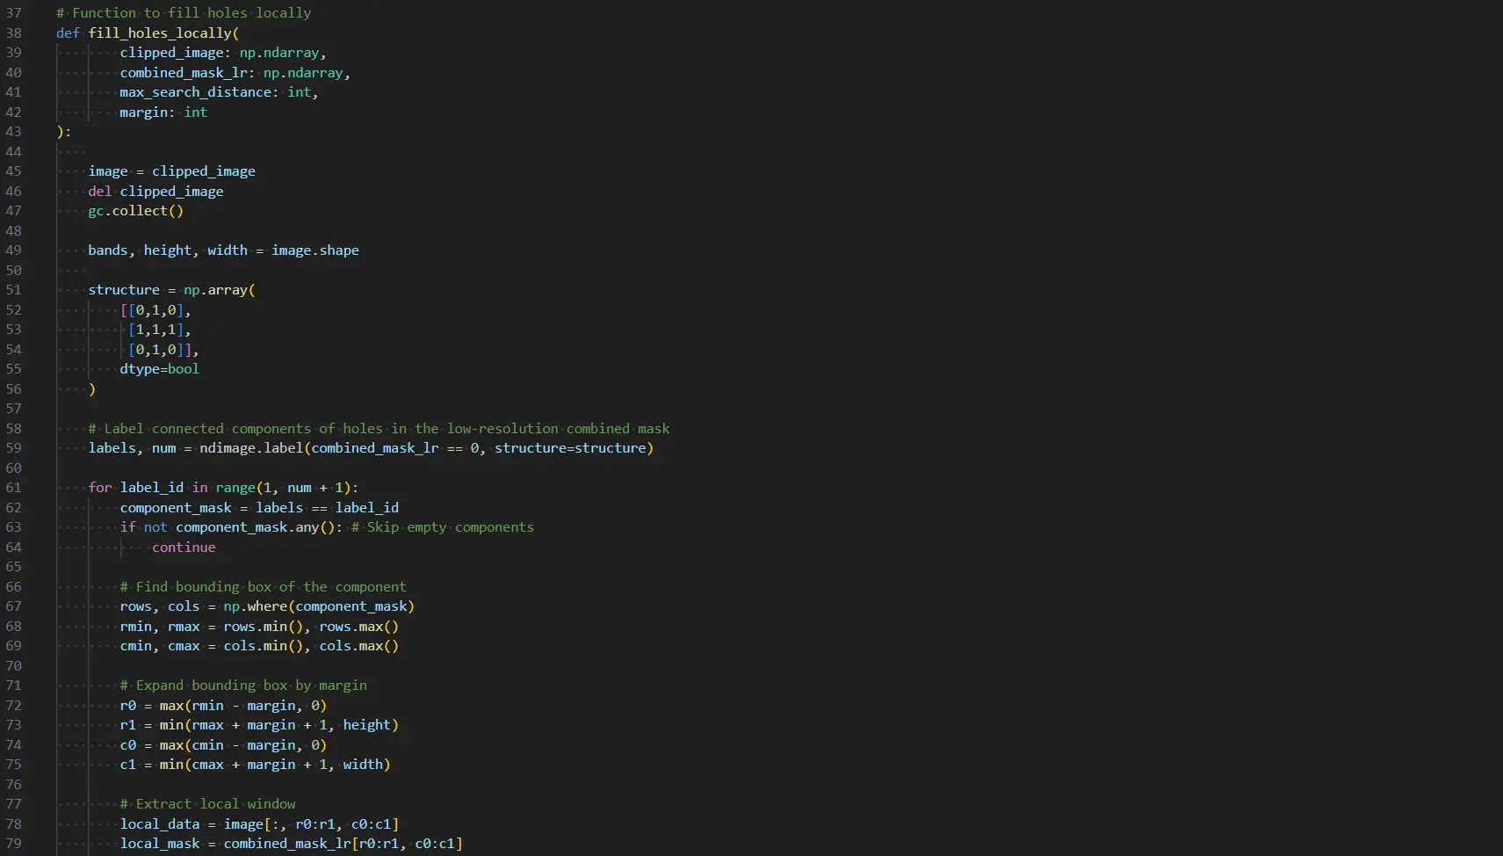Click the local_data variable name
This screenshot has width=1503, height=856.
(160, 824)
